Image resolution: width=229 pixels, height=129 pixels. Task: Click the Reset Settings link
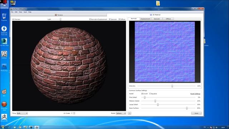(x=195, y=94)
